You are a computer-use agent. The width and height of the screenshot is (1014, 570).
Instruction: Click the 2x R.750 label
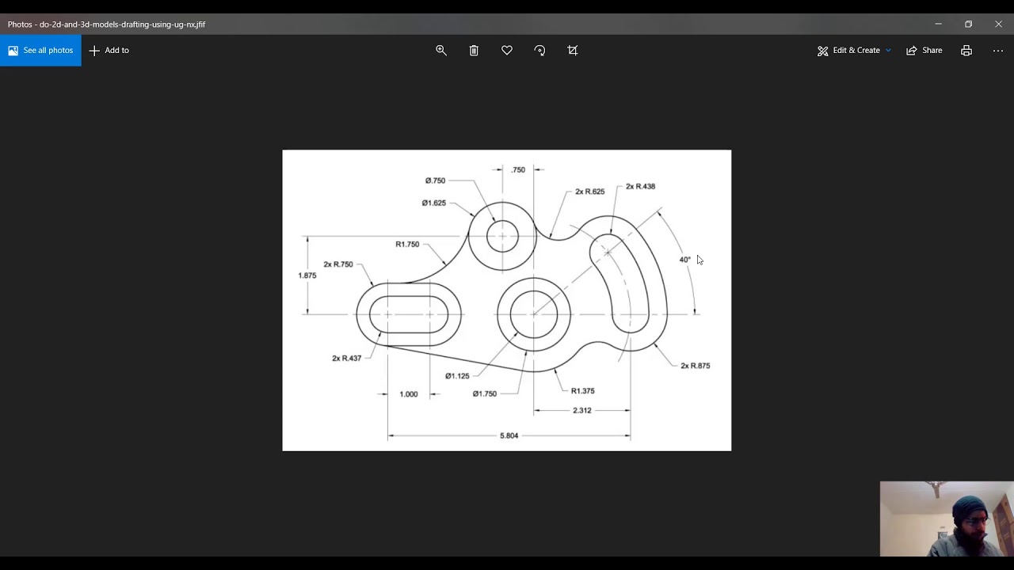[338, 264]
